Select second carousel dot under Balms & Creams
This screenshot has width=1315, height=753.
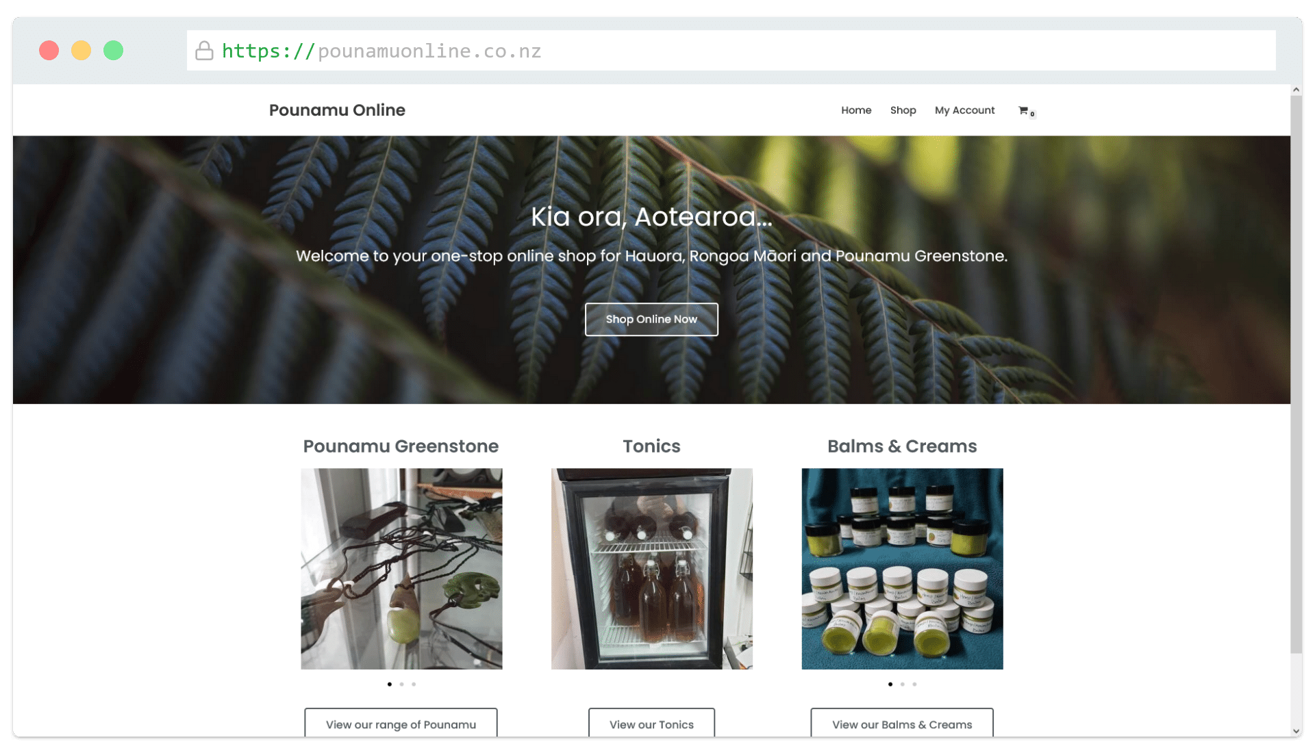902,684
